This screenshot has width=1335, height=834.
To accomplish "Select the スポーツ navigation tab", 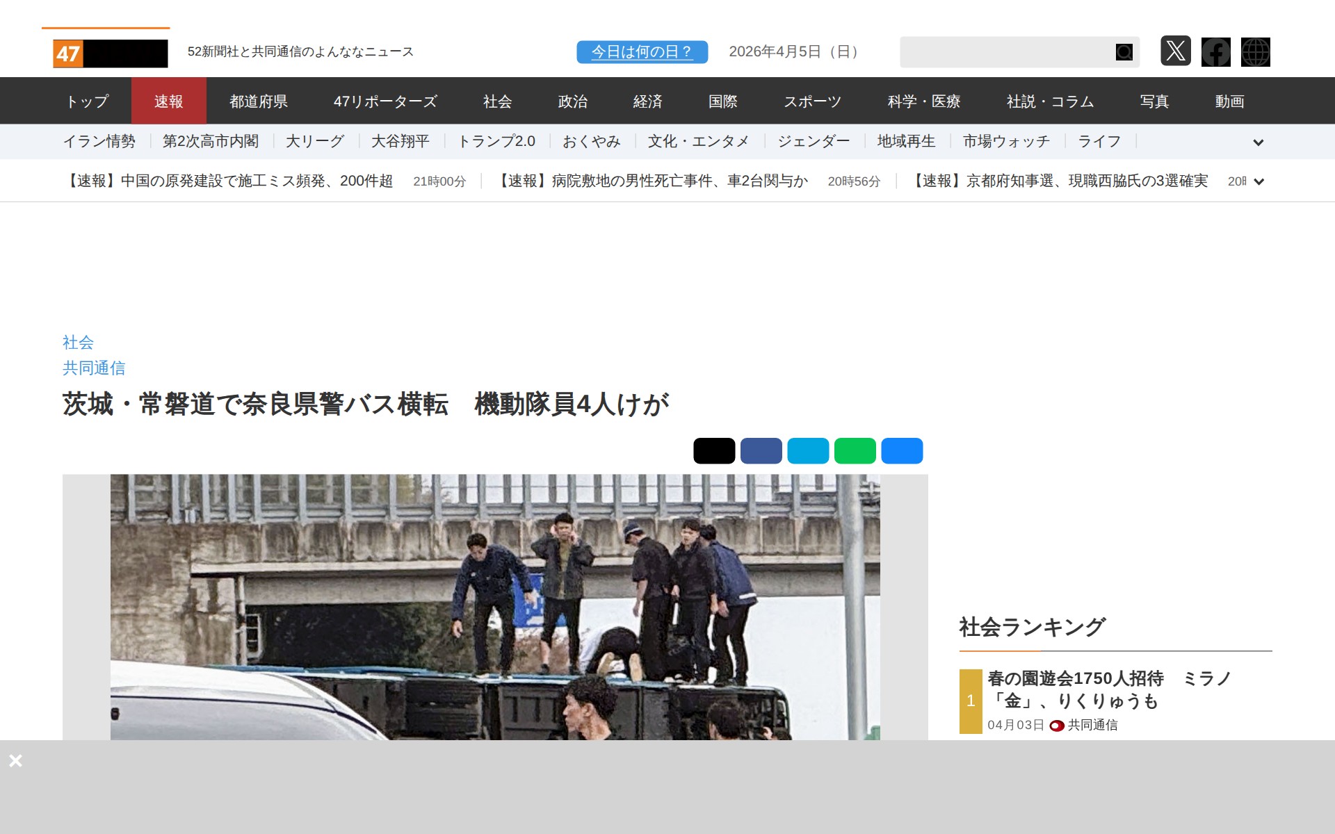I will (812, 101).
